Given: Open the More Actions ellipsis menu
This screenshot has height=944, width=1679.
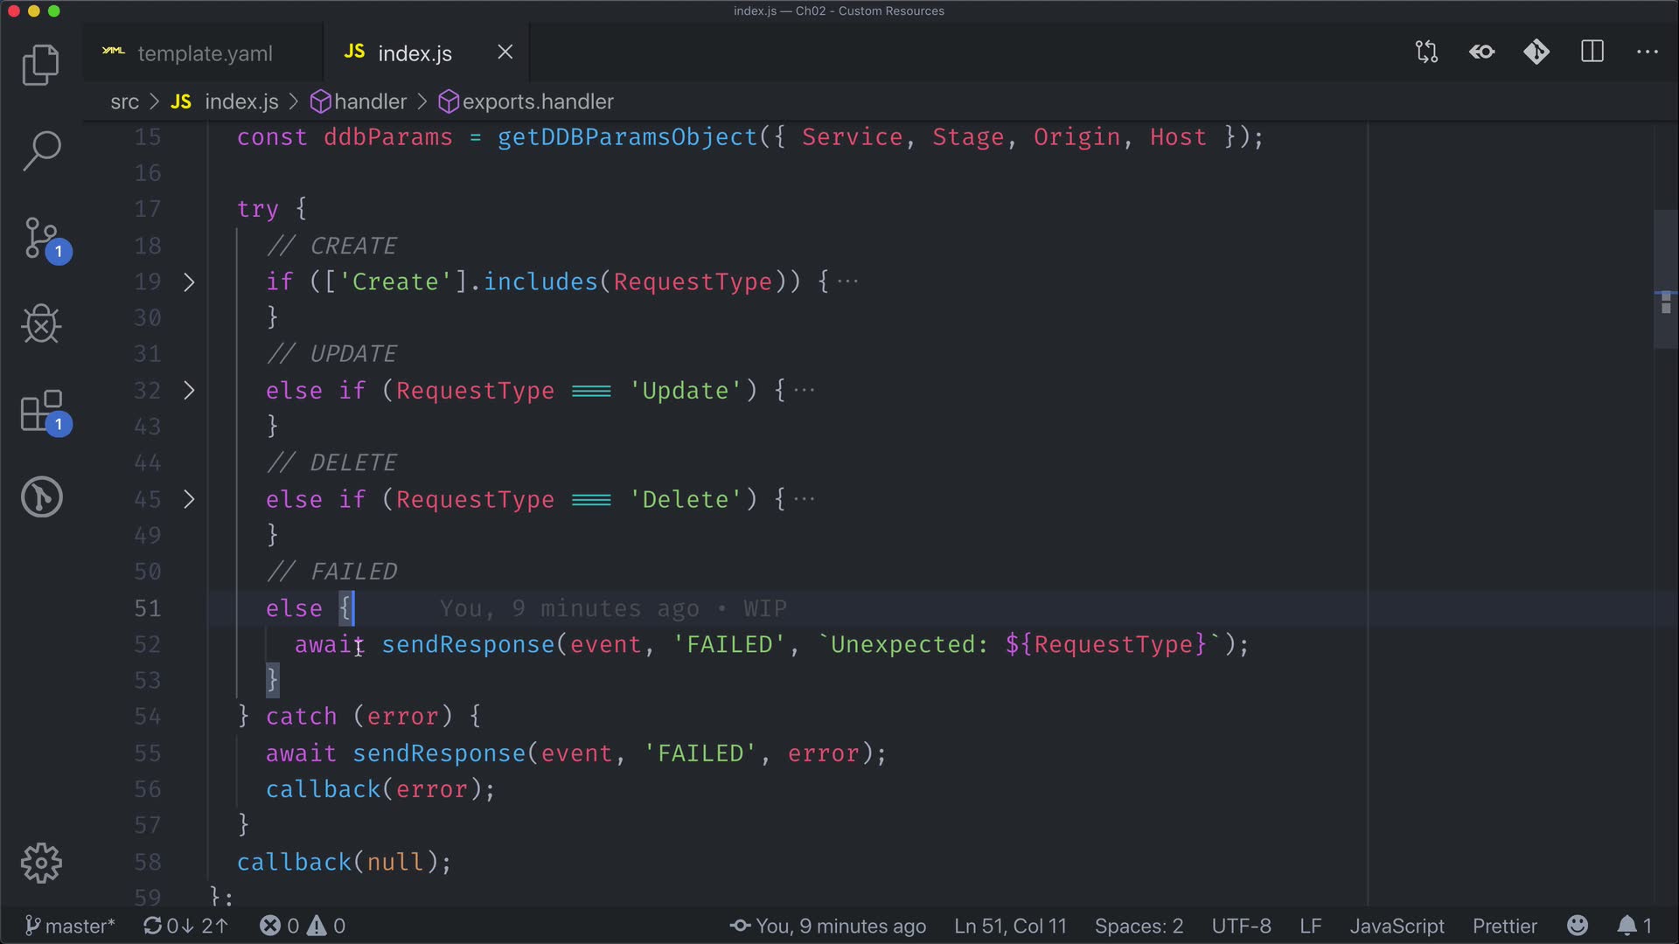Looking at the screenshot, I should [x=1648, y=52].
